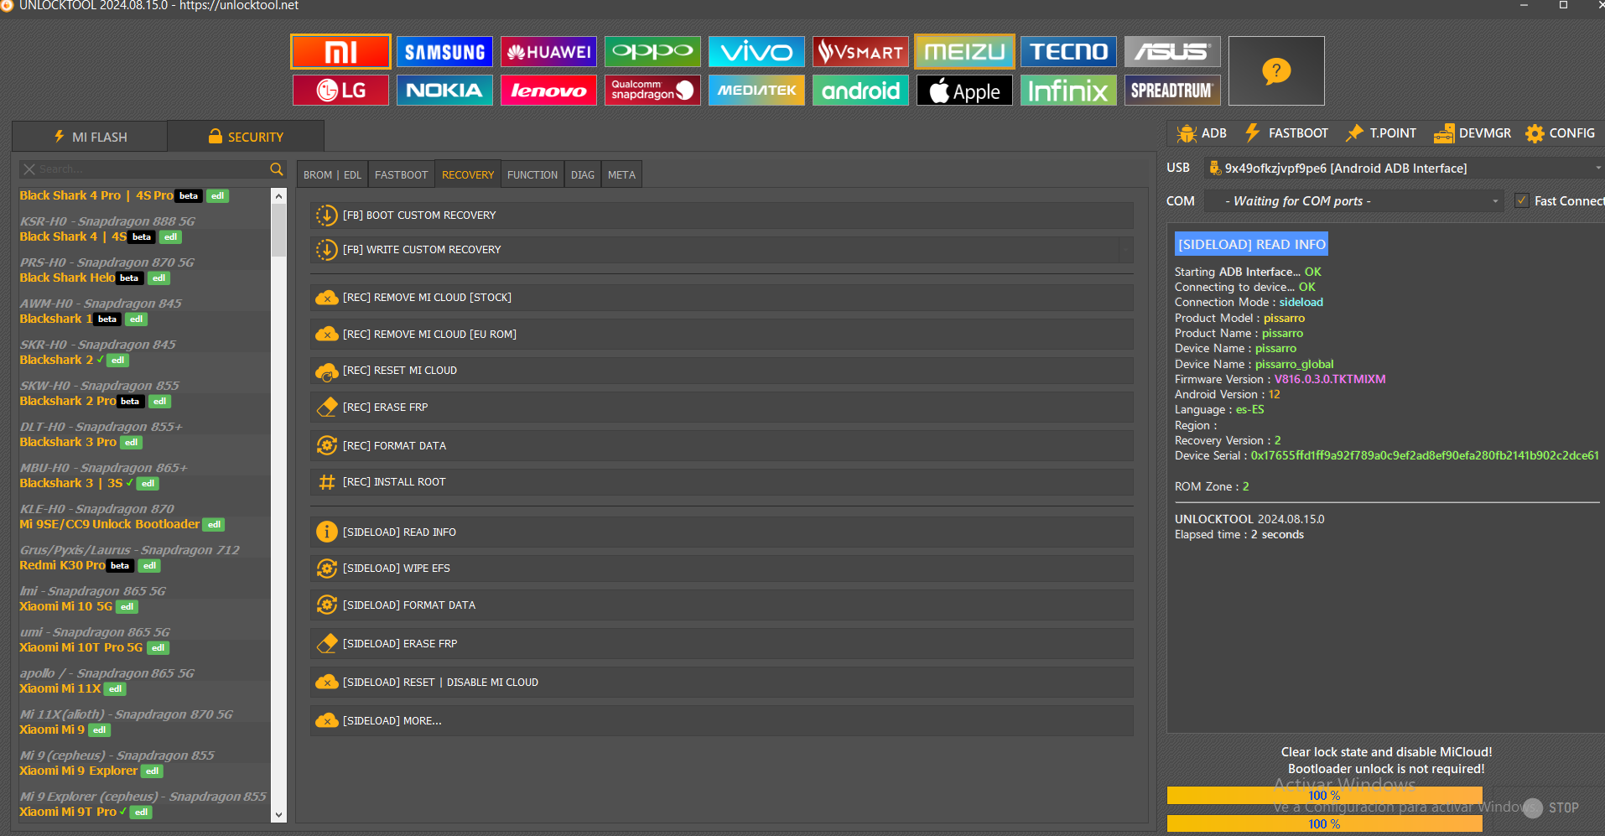Select the Huawei brand logo

click(x=548, y=52)
